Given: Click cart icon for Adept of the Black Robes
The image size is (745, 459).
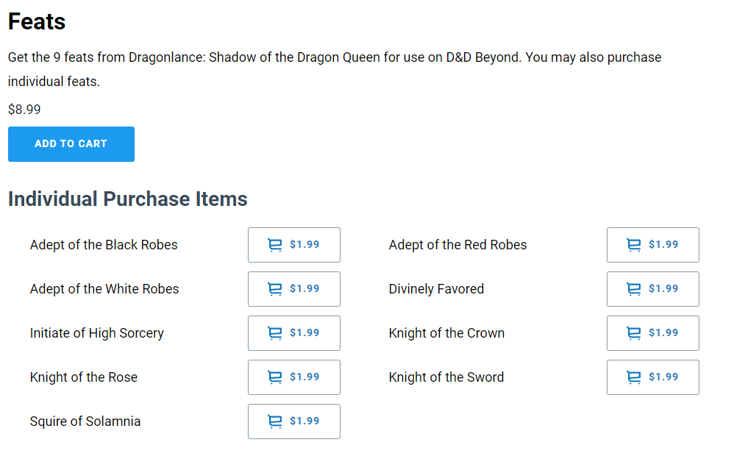Looking at the screenshot, I should [x=275, y=245].
